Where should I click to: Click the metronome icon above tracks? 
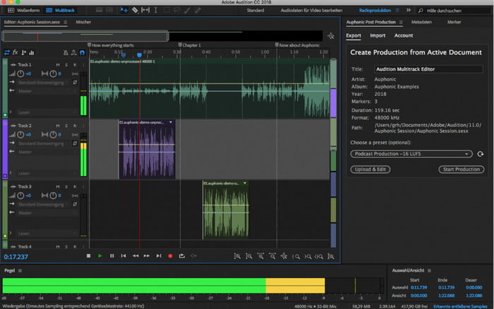66,53
